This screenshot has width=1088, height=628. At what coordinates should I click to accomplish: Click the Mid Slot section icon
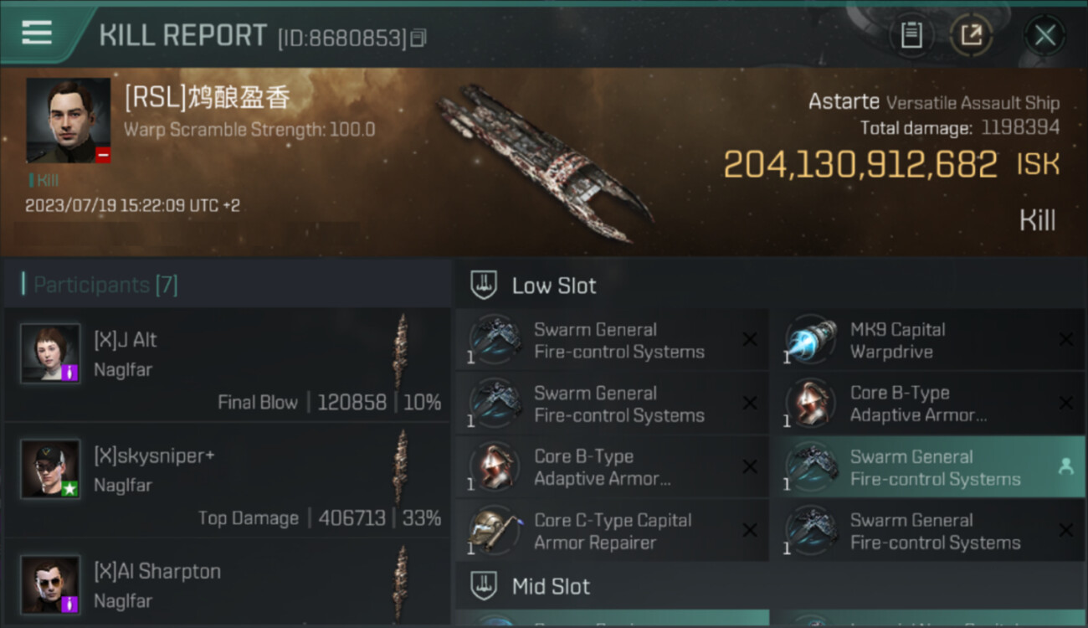click(x=484, y=585)
